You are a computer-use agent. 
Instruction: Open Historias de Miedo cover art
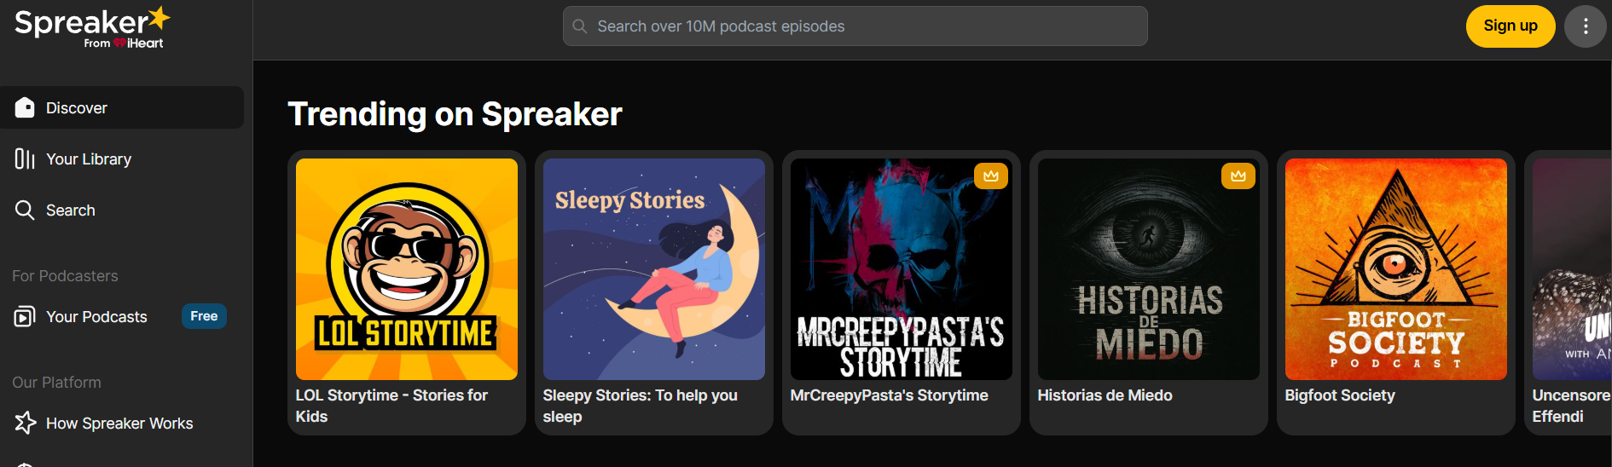(1149, 269)
